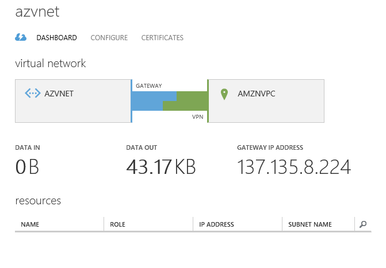
Task: Select the AZVNET network label
Action: coord(59,94)
